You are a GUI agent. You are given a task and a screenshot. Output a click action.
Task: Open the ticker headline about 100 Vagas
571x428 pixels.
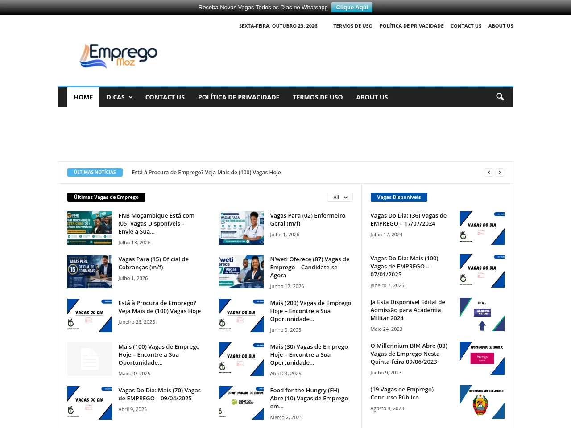[206, 173]
